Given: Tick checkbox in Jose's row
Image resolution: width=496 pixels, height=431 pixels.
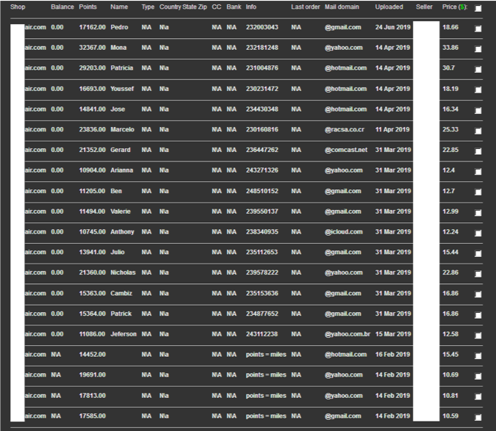Looking at the screenshot, I should [478, 111].
